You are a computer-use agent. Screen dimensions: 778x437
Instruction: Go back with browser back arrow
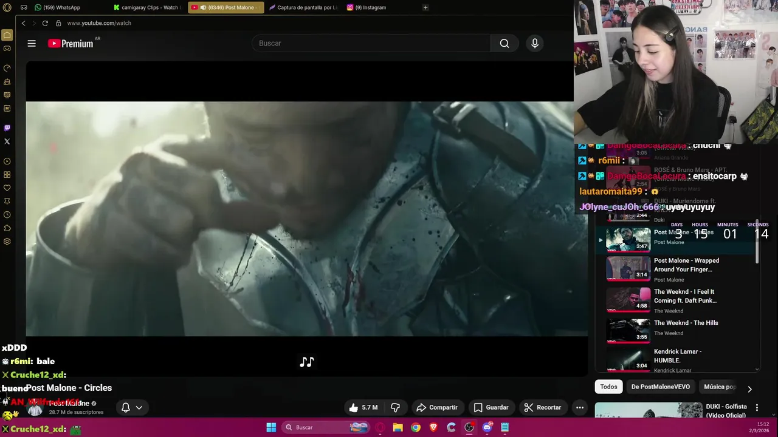pyautogui.click(x=23, y=23)
